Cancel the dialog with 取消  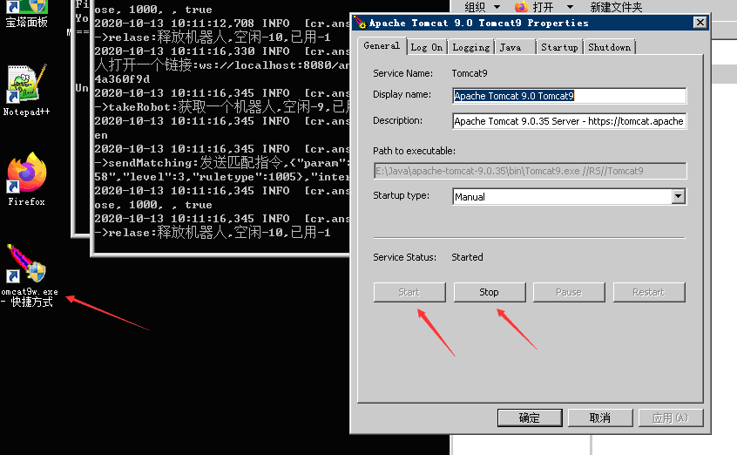point(600,418)
